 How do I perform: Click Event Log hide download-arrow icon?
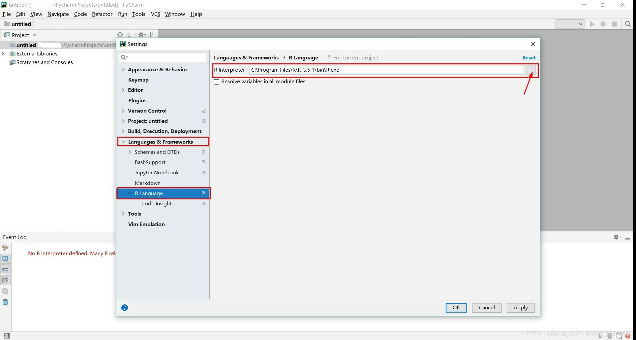[x=627, y=237]
